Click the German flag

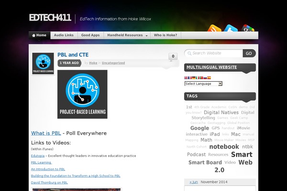[194, 78]
